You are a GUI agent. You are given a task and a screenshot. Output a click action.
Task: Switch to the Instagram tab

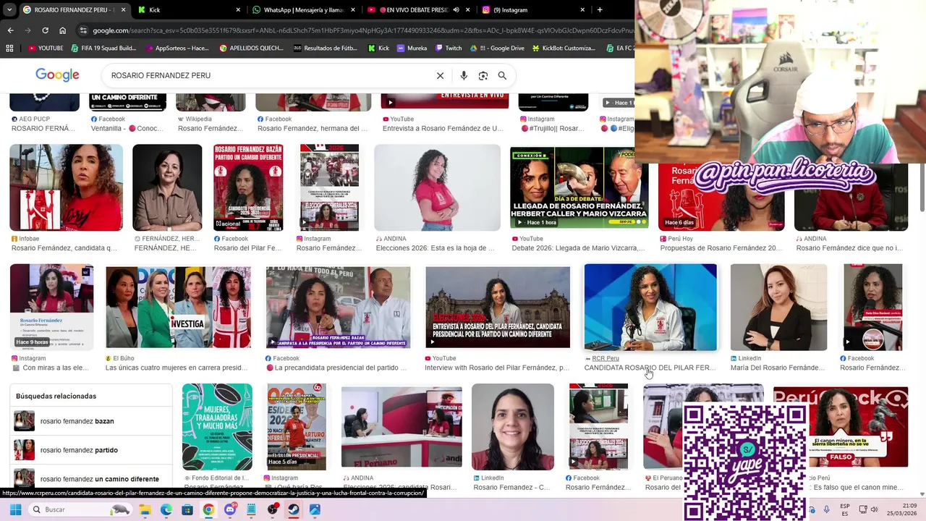tap(534, 10)
